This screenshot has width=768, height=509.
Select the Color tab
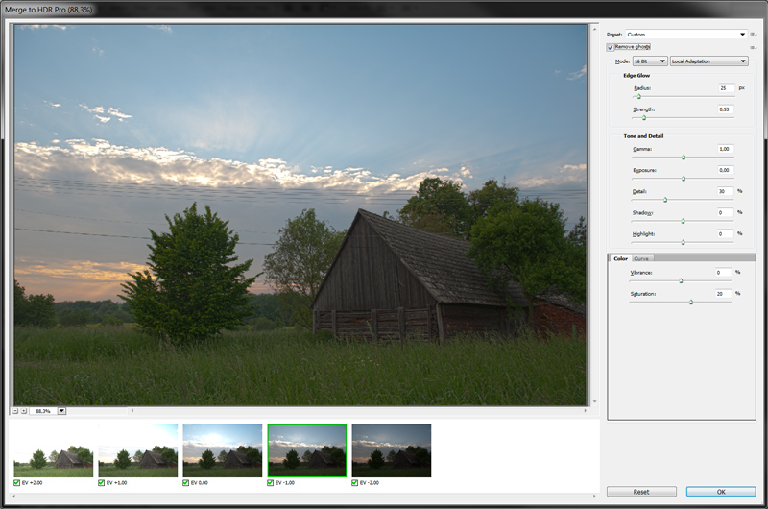click(x=620, y=258)
